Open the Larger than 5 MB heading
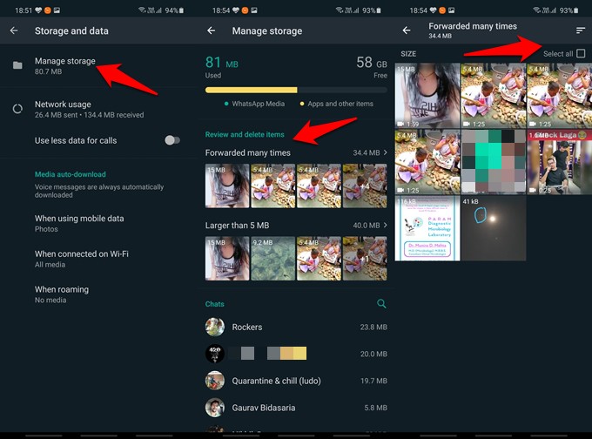The height and width of the screenshot is (439, 592). click(x=237, y=226)
